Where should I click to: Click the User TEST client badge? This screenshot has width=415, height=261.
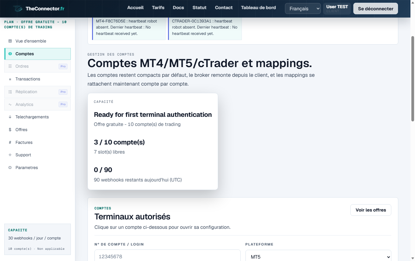point(337,8)
